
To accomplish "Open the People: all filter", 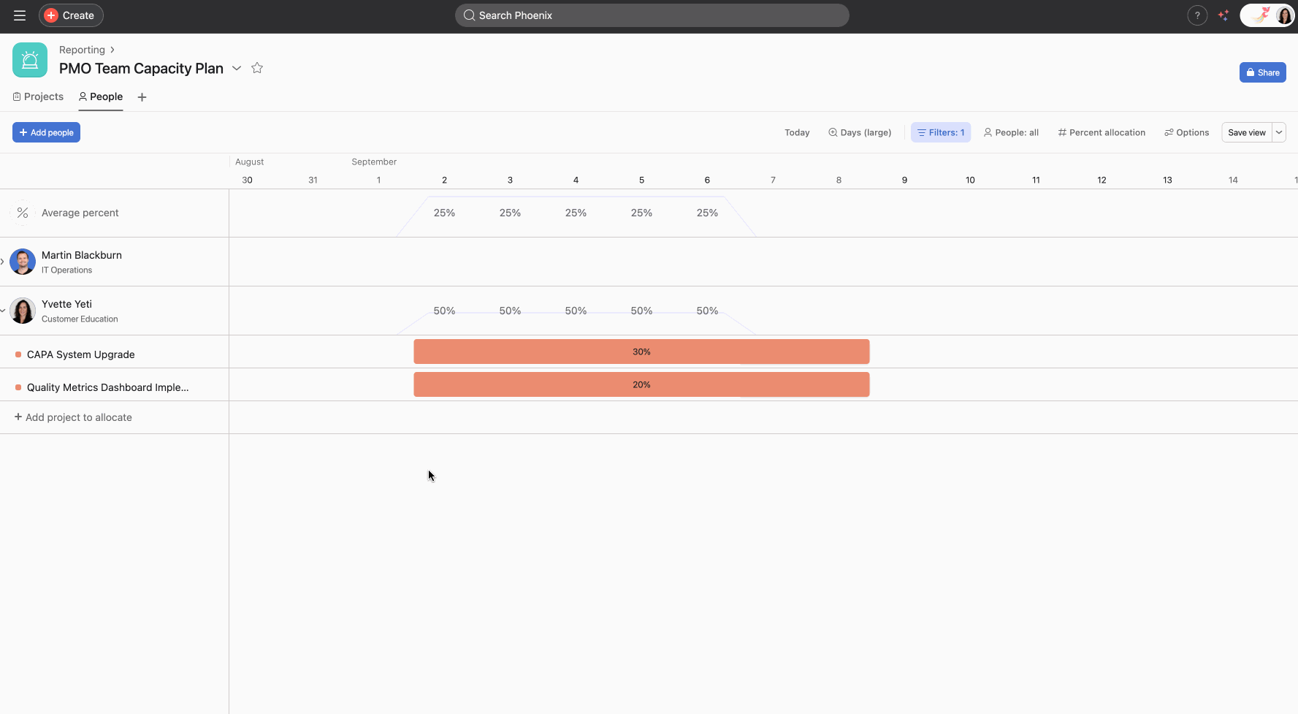I will pyautogui.click(x=1011, y=132).
